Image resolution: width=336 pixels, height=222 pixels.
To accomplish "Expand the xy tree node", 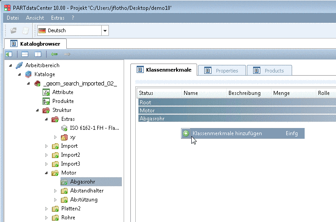I will [x=55, y=137].
